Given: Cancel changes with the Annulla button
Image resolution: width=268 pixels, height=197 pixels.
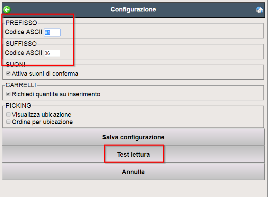Looking at the screenshot, I should 133,172.
